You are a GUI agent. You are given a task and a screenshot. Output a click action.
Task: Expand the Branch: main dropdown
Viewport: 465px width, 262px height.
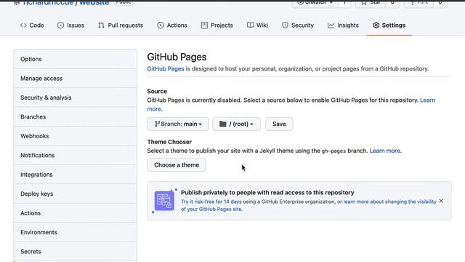pos(178,124)
